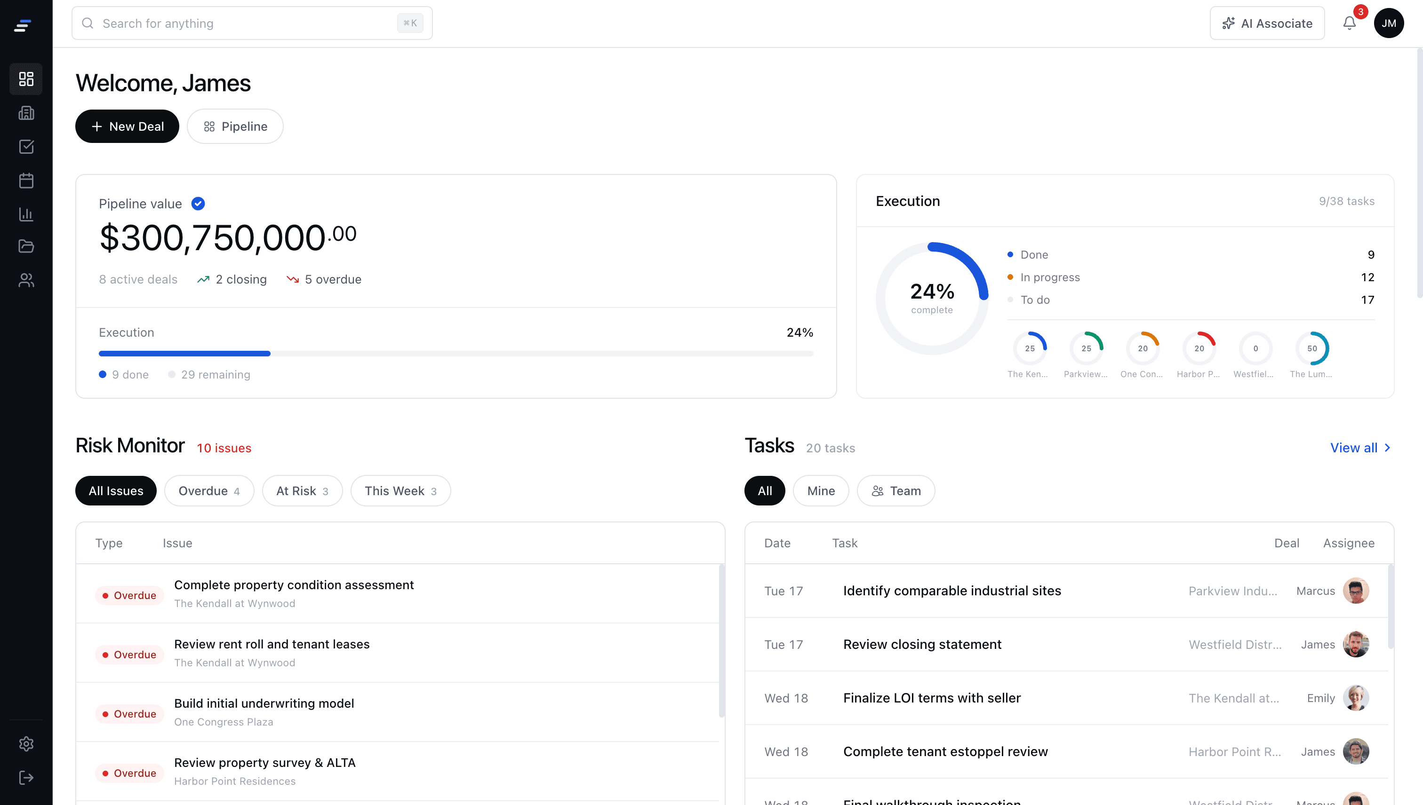
Task: Open the Calendar from the sidebar
Action: click(x=26, y=180)
